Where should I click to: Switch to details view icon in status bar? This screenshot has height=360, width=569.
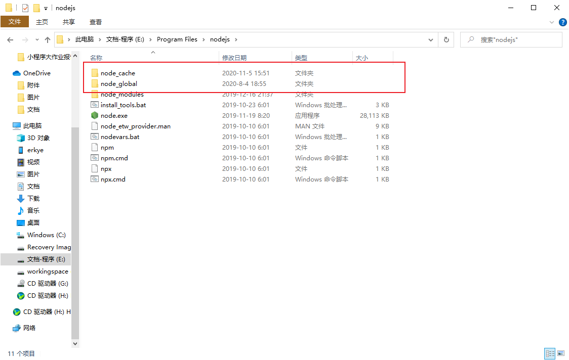tap(550, 353)
